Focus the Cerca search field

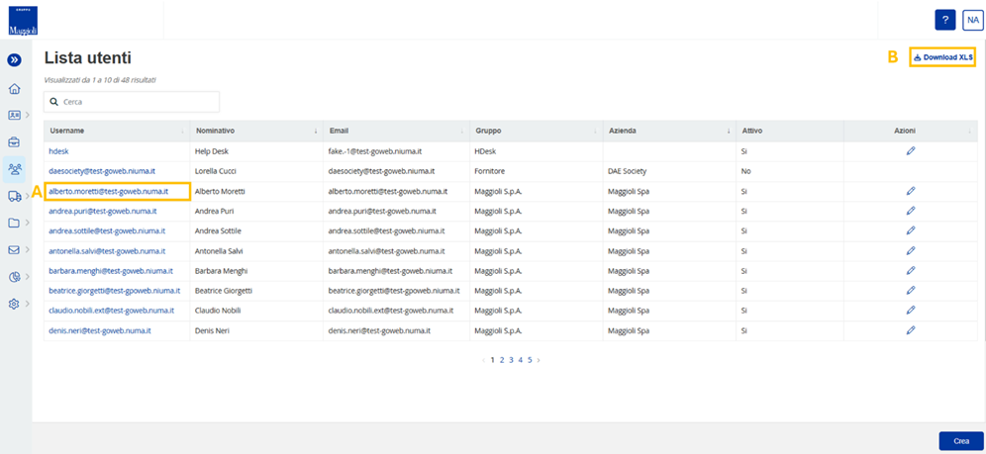(x=132, y=102)
